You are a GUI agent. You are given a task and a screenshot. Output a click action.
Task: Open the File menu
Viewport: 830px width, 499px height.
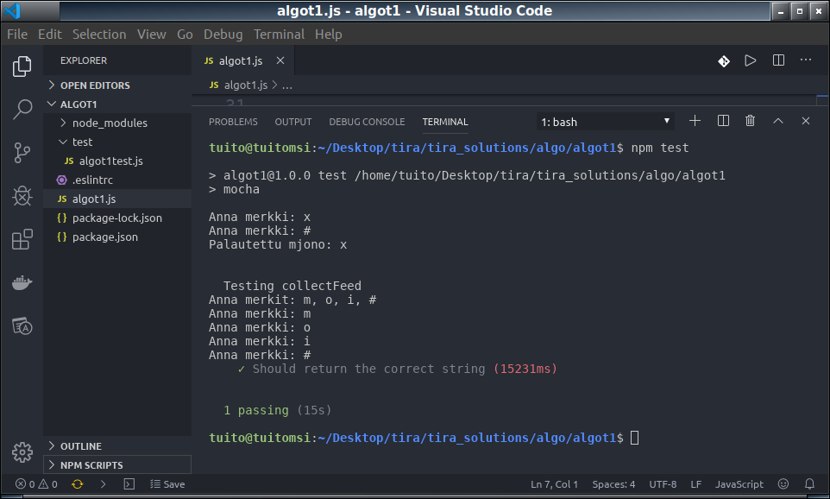click(17, 35)
